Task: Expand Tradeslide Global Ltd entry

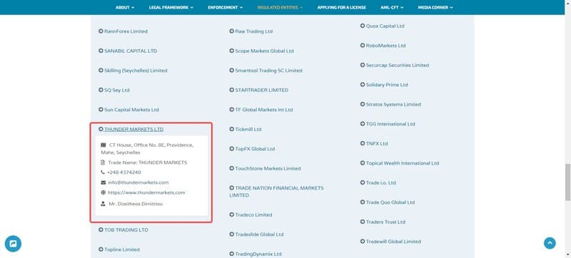Action: [256, 234]
